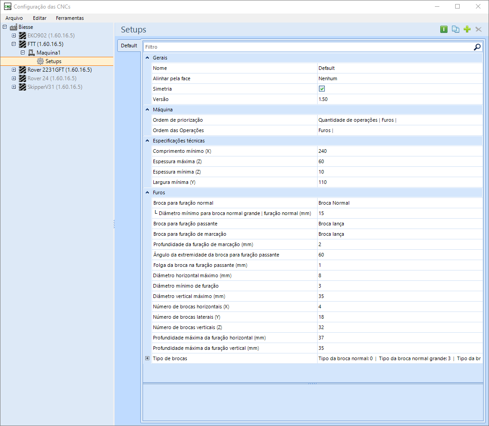Click the Número de brocas horizontais (X) value
Image resolution: width=489 pixels, height=426 pixels.
pos(400,307)
